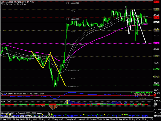Select the short yellow horizontal line object

tap(134, 25)
